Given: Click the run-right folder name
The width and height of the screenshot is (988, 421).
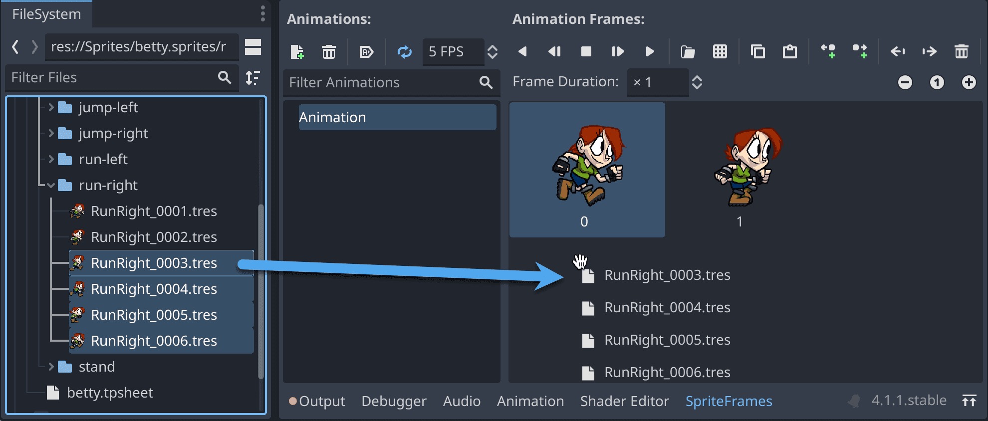Looking at the screenshot, I should [x=108, y=185].
